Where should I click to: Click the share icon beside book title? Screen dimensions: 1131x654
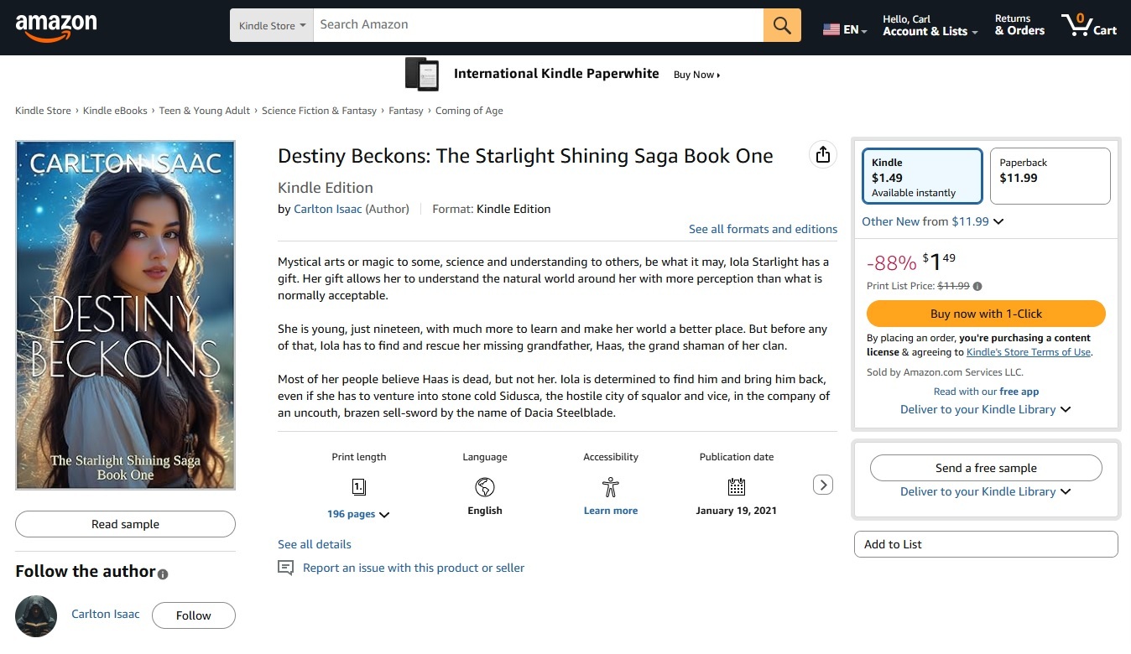(x=822, y=154)
